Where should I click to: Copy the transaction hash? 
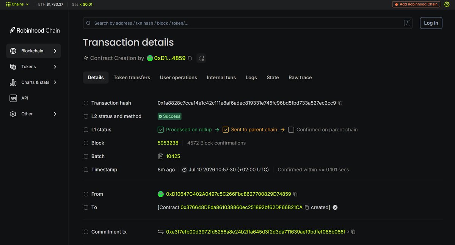[x=340, y=103]
